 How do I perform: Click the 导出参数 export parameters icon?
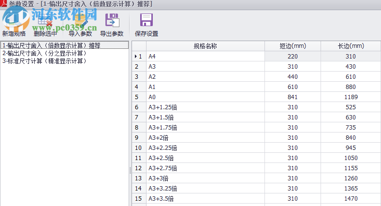112,20
